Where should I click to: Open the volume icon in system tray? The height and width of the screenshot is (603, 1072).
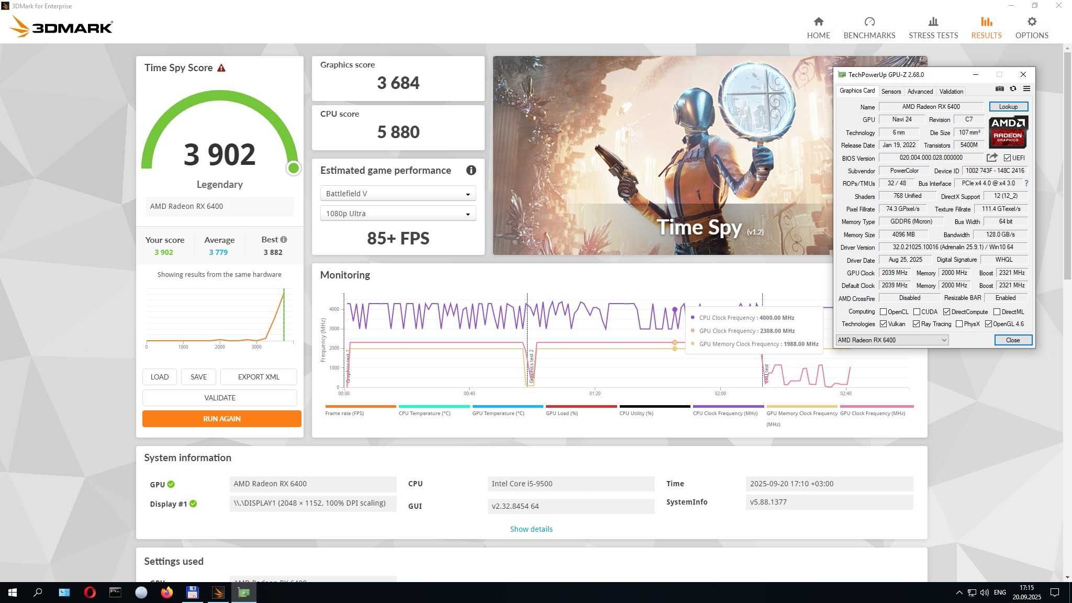pyautogui.click(x=984, y=593)
